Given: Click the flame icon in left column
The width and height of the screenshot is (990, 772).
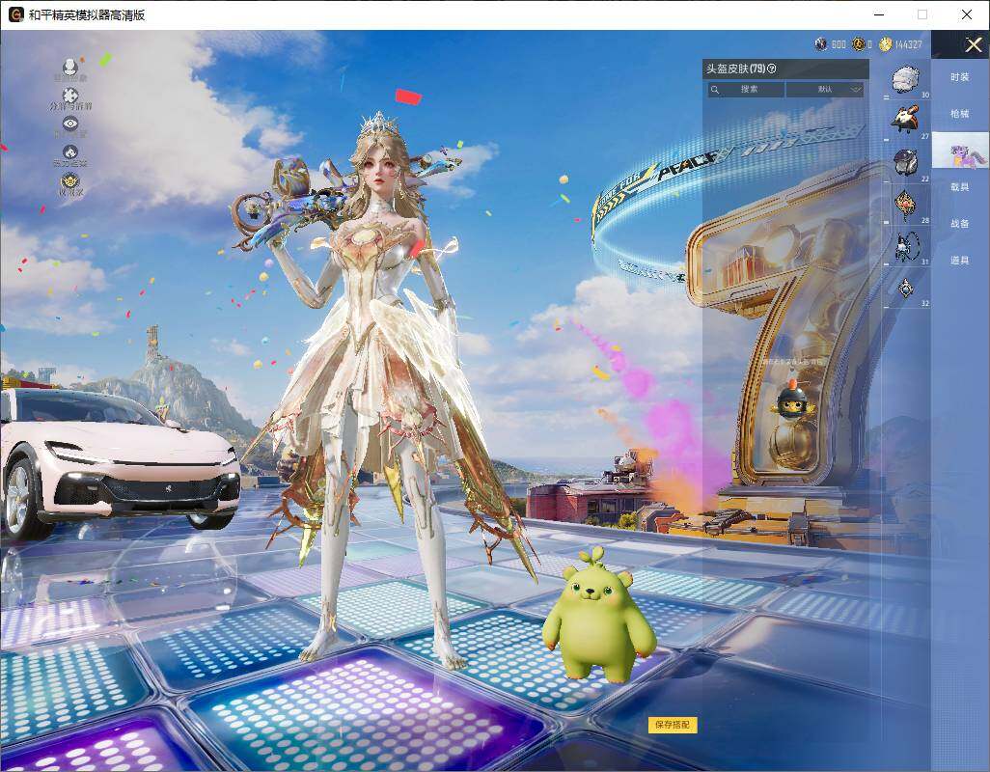Looking at the screenshot, I should click(70, 152).
